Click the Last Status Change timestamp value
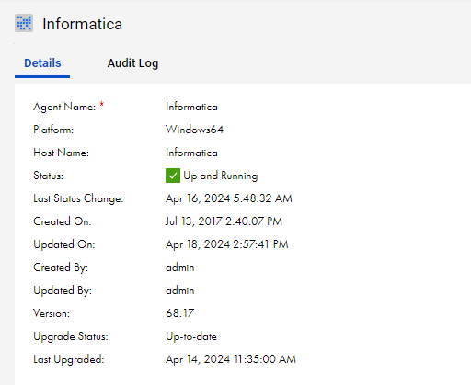 [229, 198]
